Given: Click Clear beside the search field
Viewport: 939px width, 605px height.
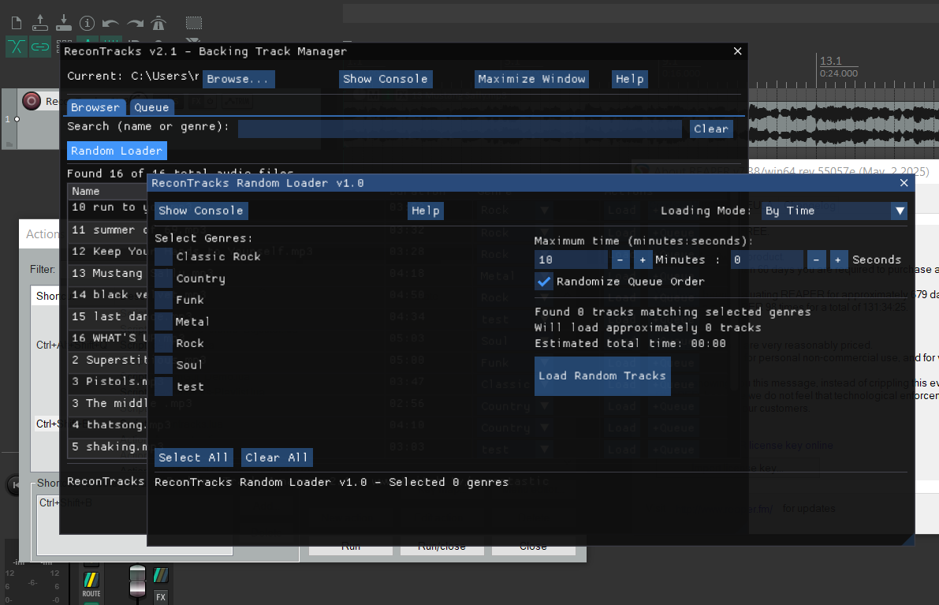Looking at the screenshot, I should tap(711, 129).
